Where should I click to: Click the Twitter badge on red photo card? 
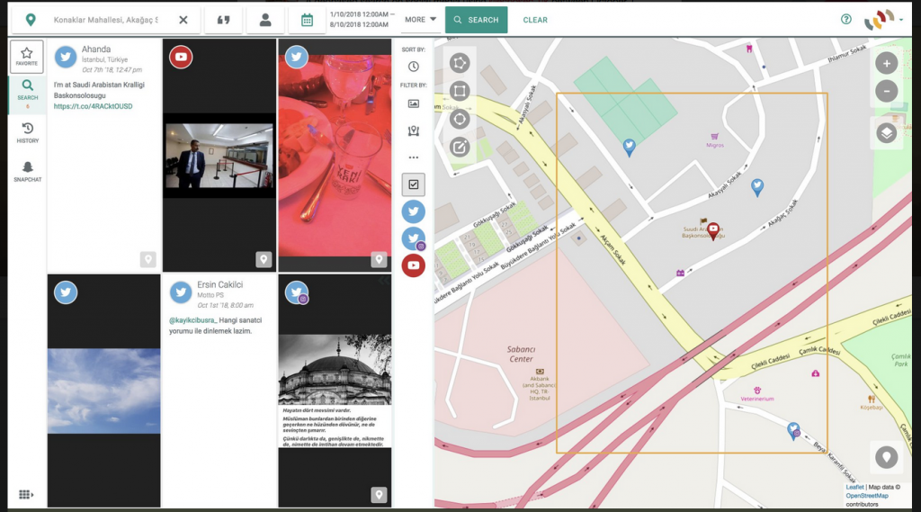(x=297, y=57)
